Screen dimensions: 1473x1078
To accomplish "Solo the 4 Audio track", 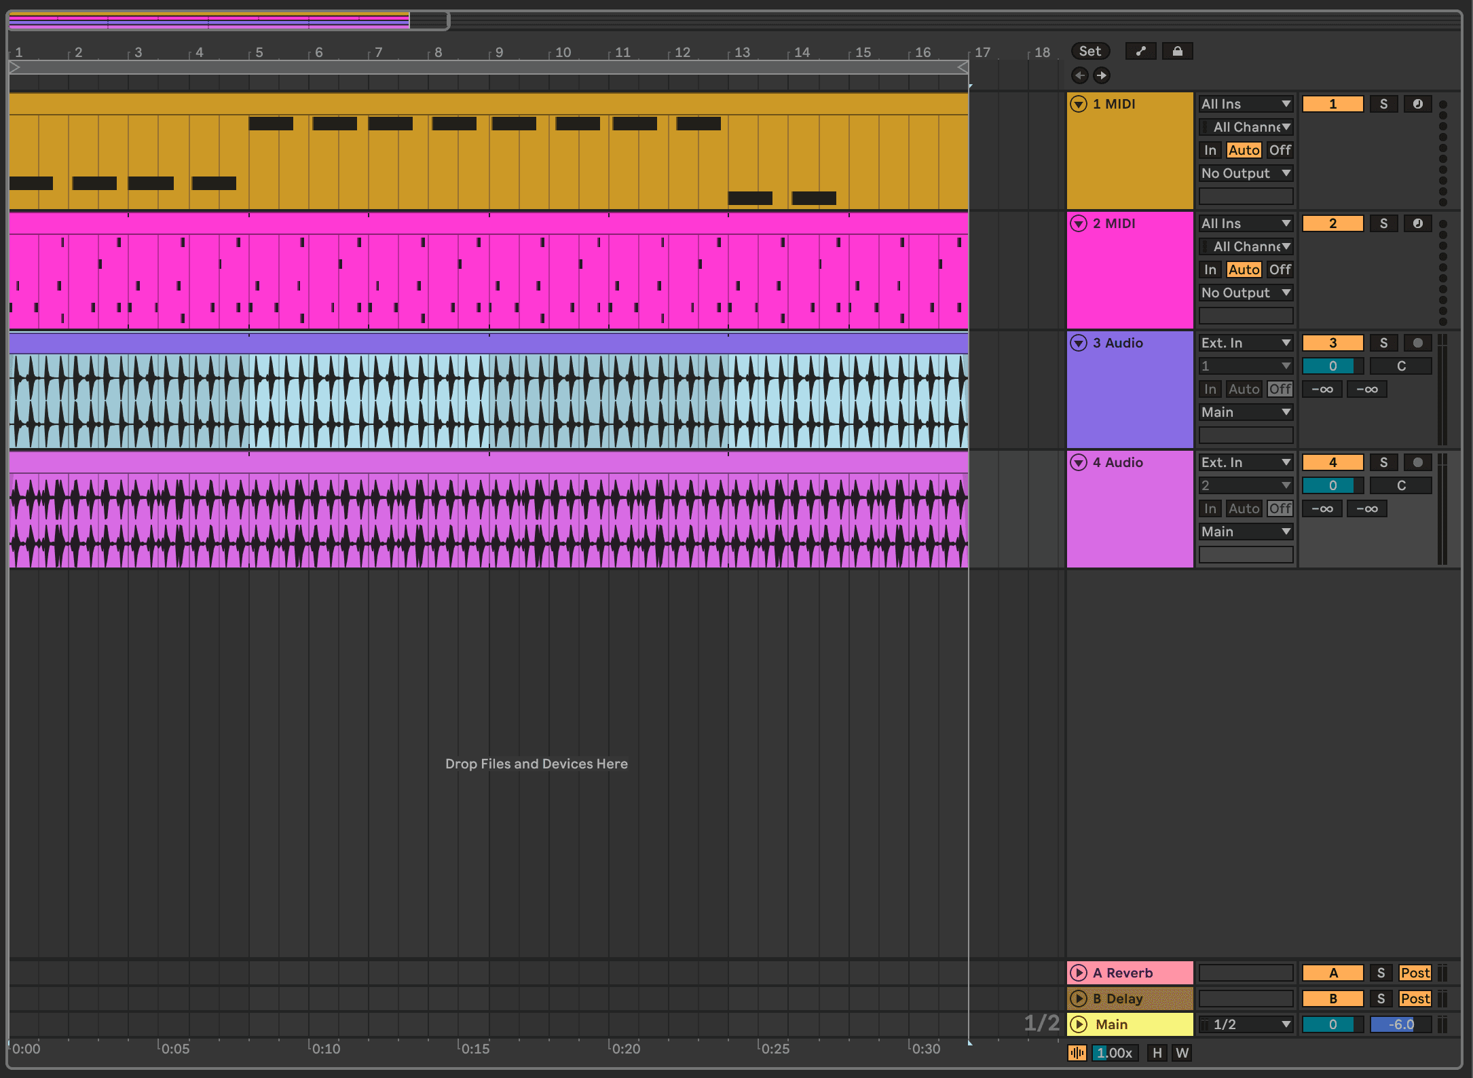I will click(1383, 462).
